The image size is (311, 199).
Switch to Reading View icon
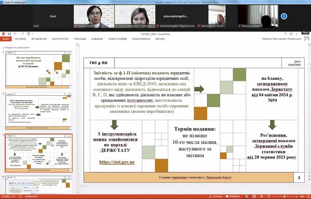click(262, 196)
